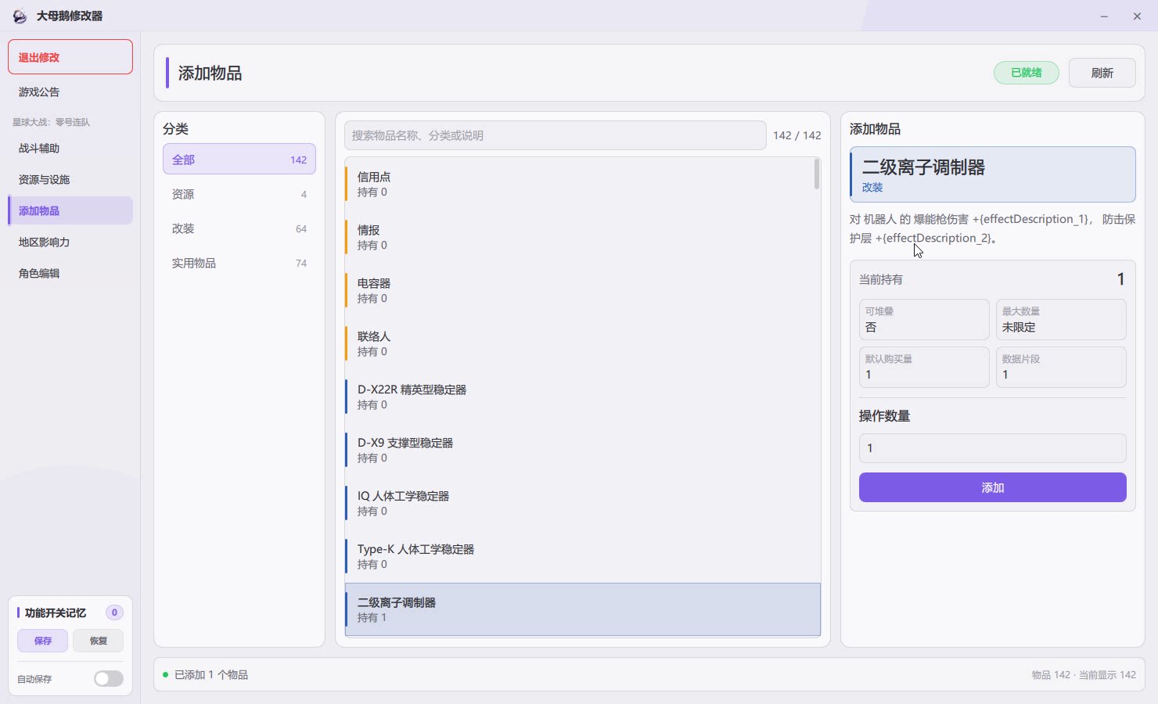Click the 默认购买量 value box
Screen dimensions: 1158x704
[x=924, y=367]
